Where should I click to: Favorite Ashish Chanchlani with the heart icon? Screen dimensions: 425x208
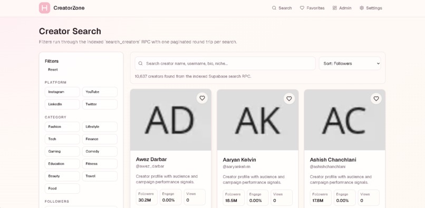click(376, 98)
